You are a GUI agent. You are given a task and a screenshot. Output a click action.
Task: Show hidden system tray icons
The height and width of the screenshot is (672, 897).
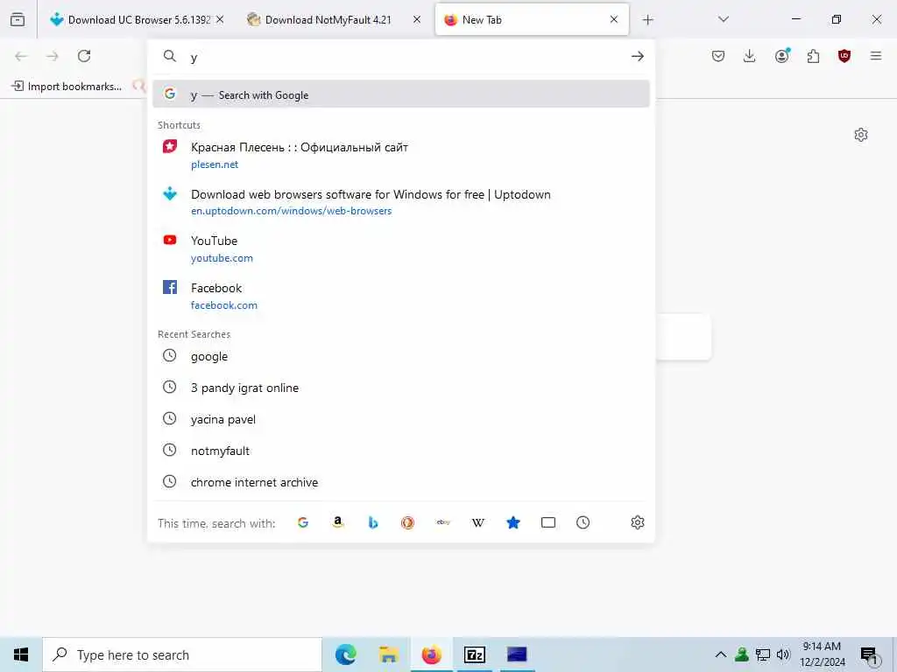pyautogui.click(x=720, y=654)
